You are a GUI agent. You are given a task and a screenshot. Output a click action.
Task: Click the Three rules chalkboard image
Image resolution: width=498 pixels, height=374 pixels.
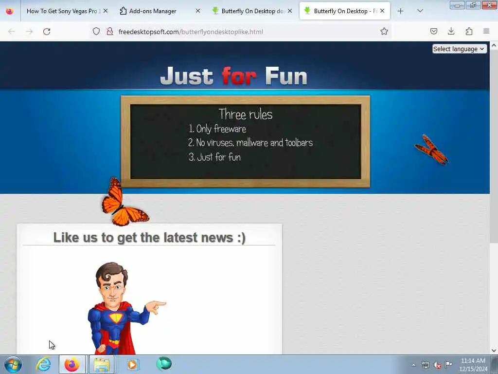pyautogui.click(x=246, y=142)
